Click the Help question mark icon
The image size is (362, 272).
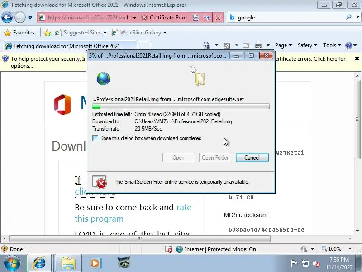348,45
